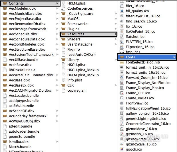This screenshot has height=152, width=177.
Task: Click the gooch.ico sphere icon
Action: click(122, 149)
